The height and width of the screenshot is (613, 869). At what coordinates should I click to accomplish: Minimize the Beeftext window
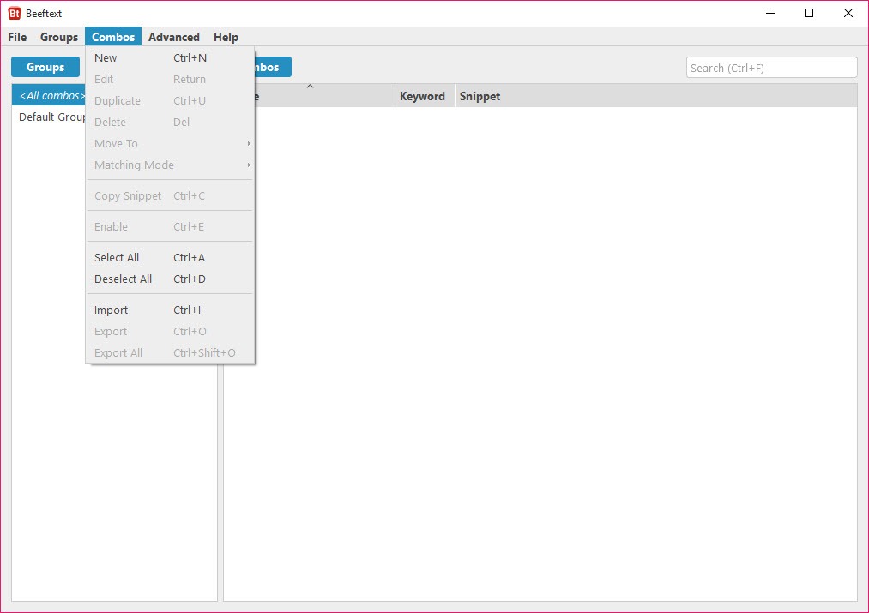pos(770,14)
